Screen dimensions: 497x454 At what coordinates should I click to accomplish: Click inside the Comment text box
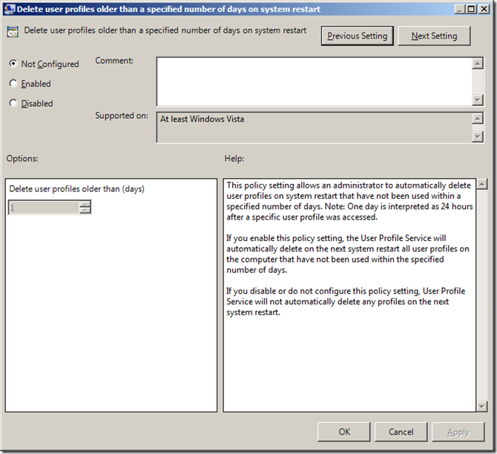point(314,82)
